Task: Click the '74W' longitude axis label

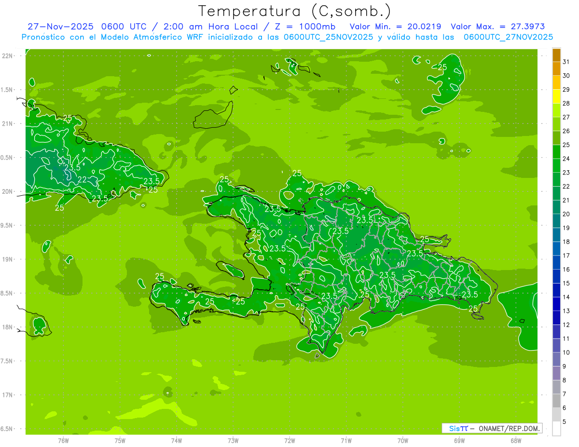Action: [177, 441]
